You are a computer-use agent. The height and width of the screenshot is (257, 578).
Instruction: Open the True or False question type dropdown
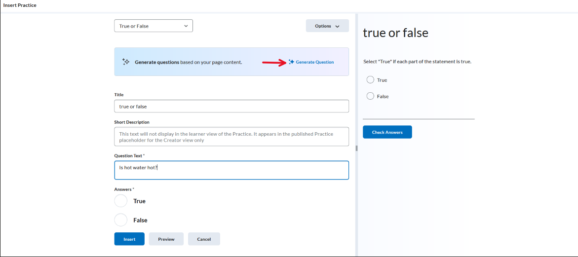[x=154, y=26]
